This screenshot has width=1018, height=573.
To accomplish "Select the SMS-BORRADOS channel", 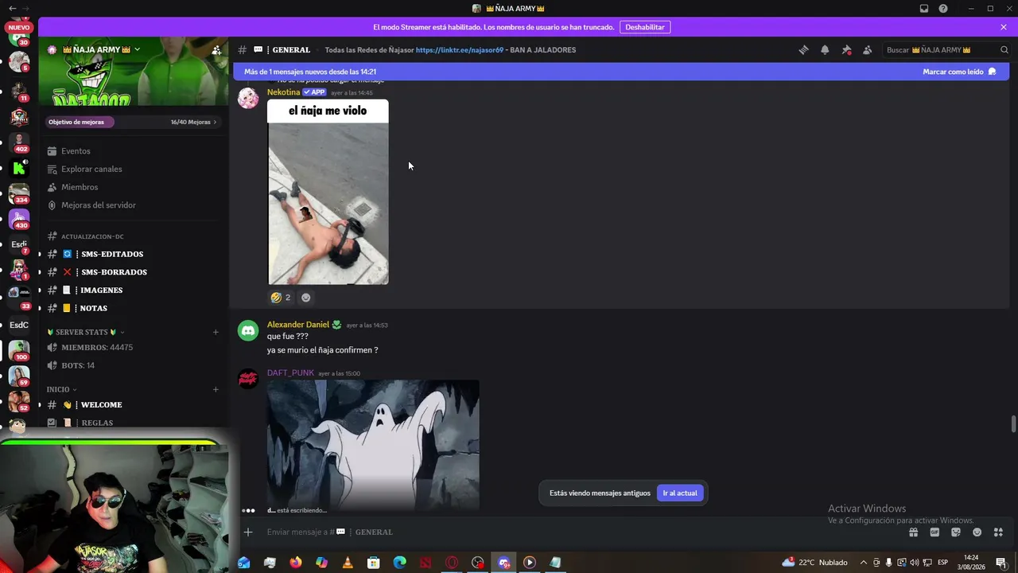I will tap(114, 272).
